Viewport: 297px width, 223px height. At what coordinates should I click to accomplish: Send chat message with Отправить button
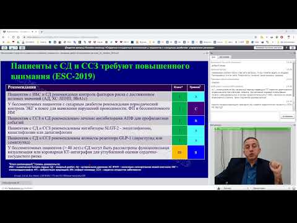pos(287,116)
